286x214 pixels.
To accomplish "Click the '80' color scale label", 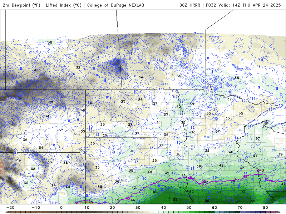I will click(266, 208).
